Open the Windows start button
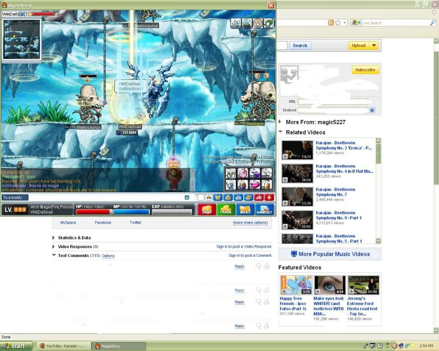The height and width of the screenshot is (351, 439). tap(16, 346)
